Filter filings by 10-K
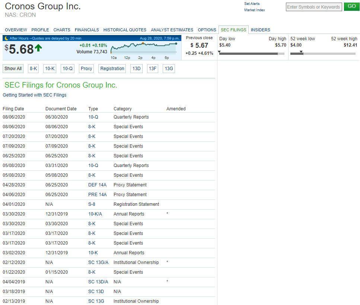360x305 pixels. point(50,69)
